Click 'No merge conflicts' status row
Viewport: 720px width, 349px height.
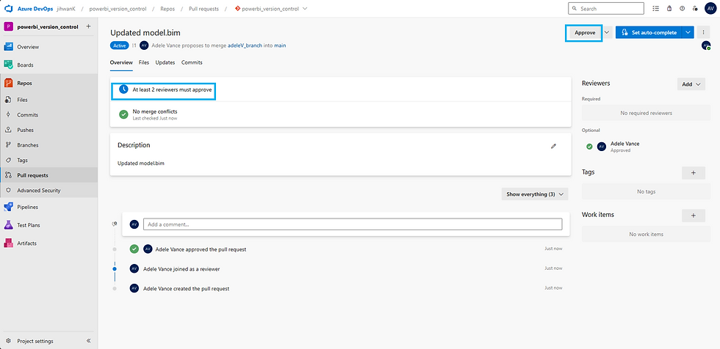tap(340, 114)
